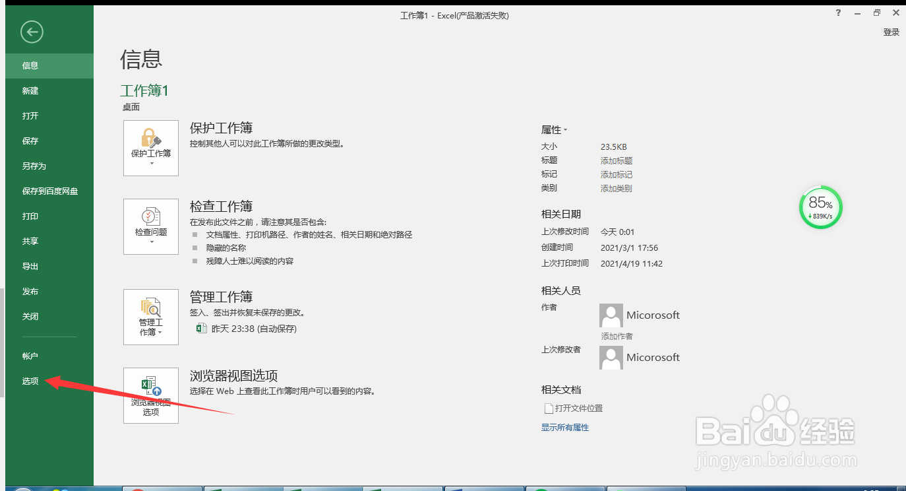Viewport: 906px width, 491px height.
Task: Open the 帐户 page
Action: [x=49, y=356]
